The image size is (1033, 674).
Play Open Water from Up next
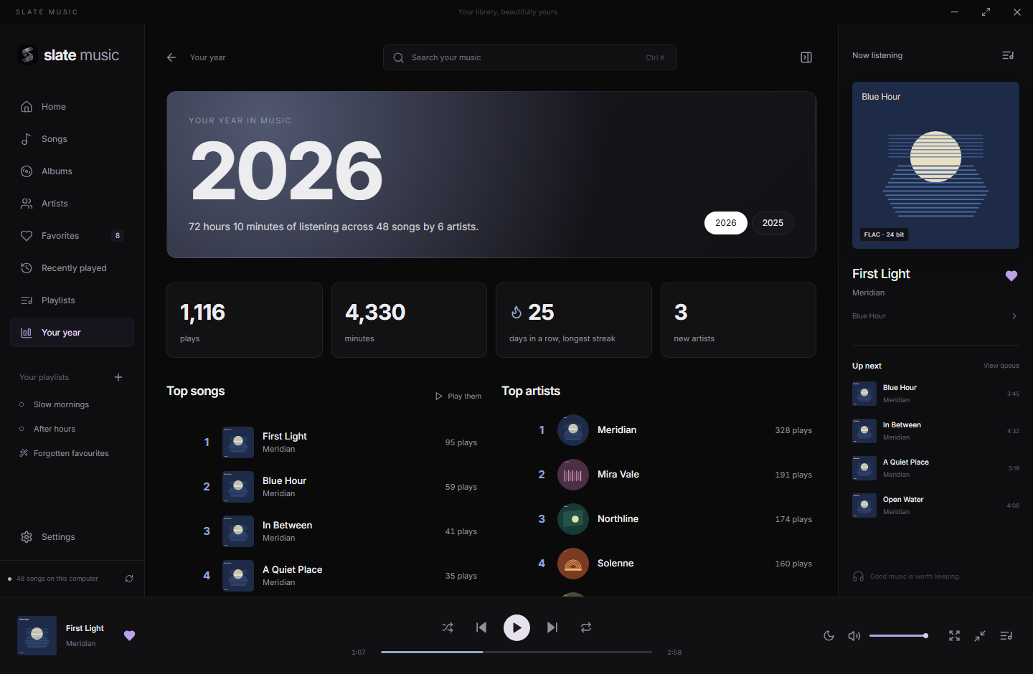(x=935, y=505)
